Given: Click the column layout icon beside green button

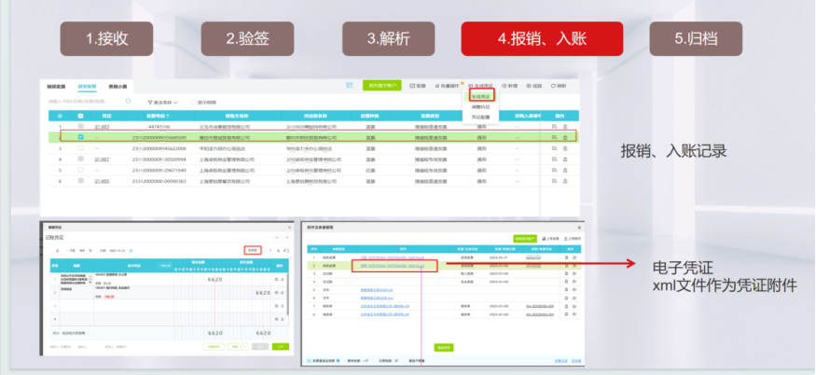Looking at the screenshot, I should 349,85.
